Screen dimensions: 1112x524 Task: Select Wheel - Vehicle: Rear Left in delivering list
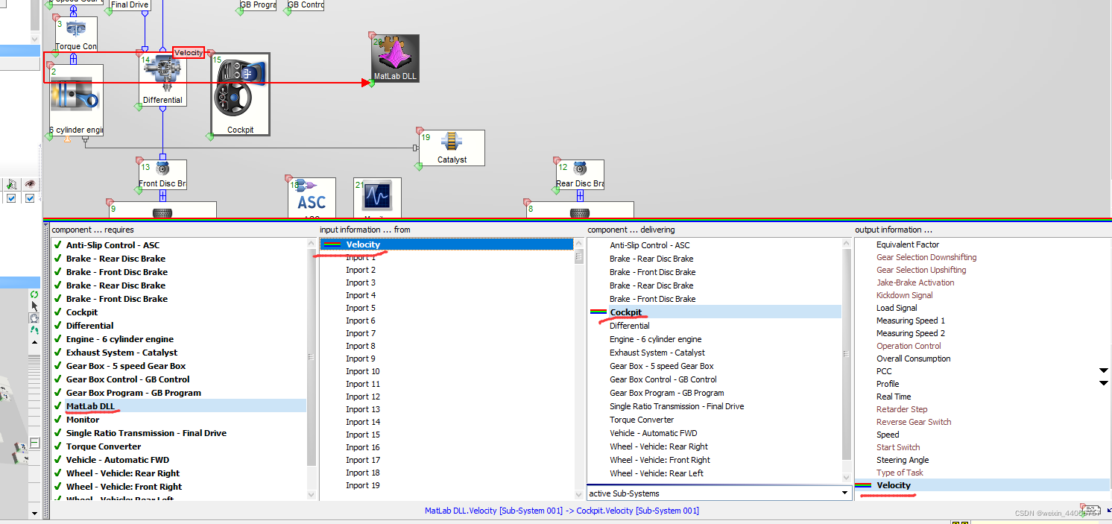657,473
